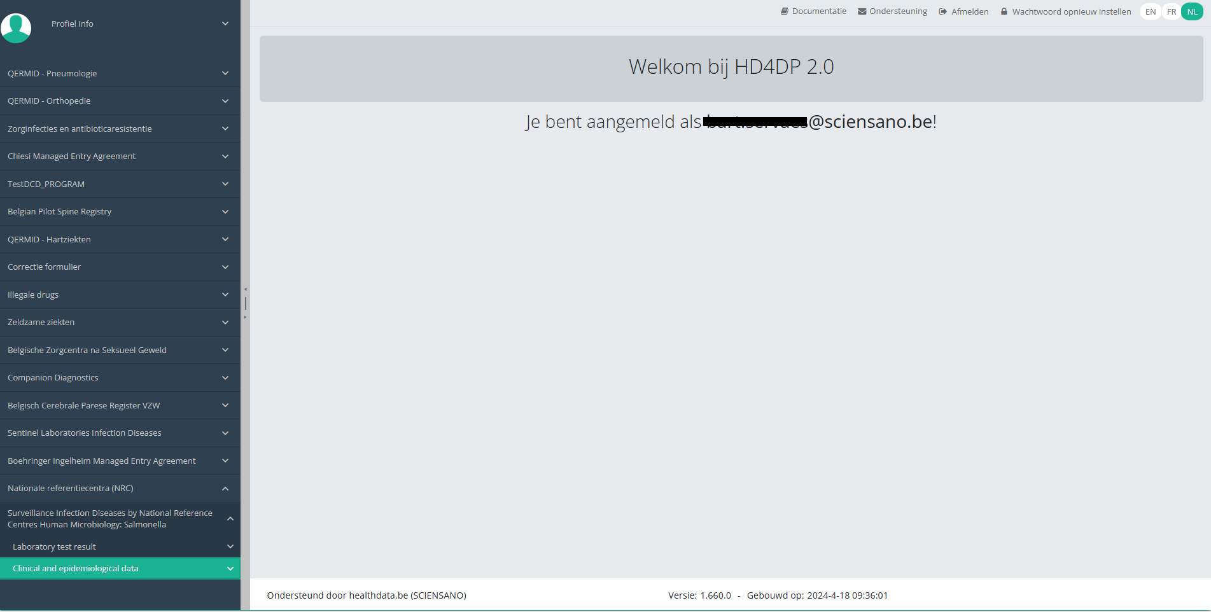Image resolution: width=1211 pixels, height=612 pixels.
Task: Switch language to FR
Action: click(1172, 11)
